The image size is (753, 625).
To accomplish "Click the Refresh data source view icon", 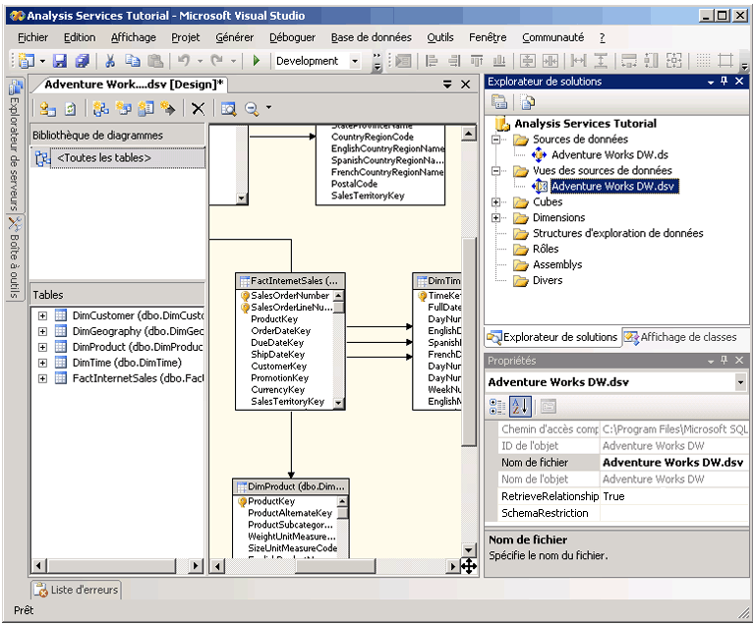I will click(x=70, y=109).
